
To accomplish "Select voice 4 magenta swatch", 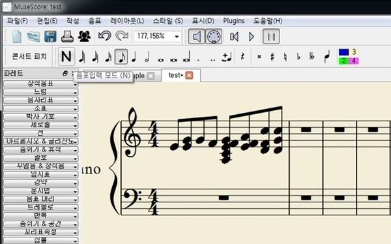I will (354, 61).
